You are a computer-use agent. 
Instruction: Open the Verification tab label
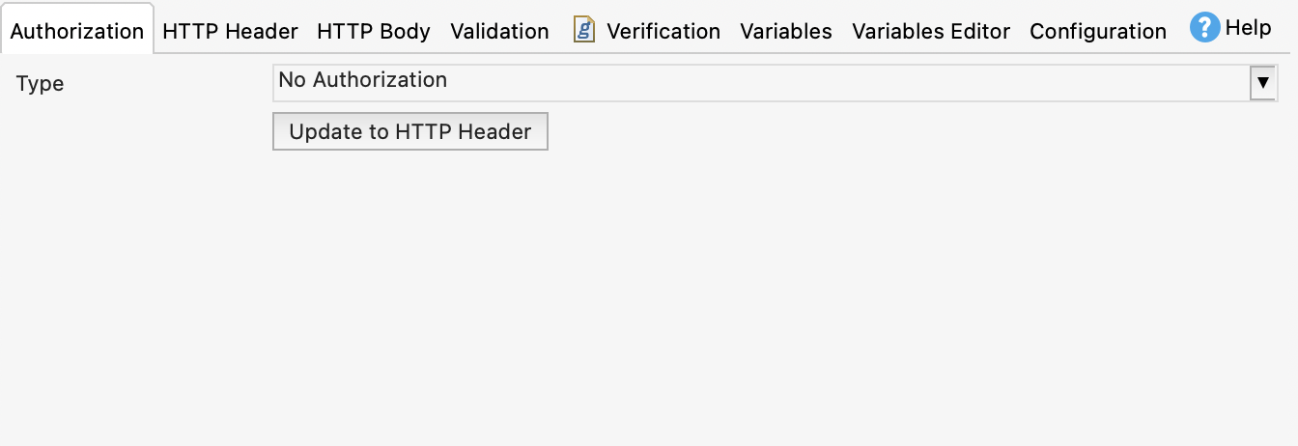click(x=663, y=31)
